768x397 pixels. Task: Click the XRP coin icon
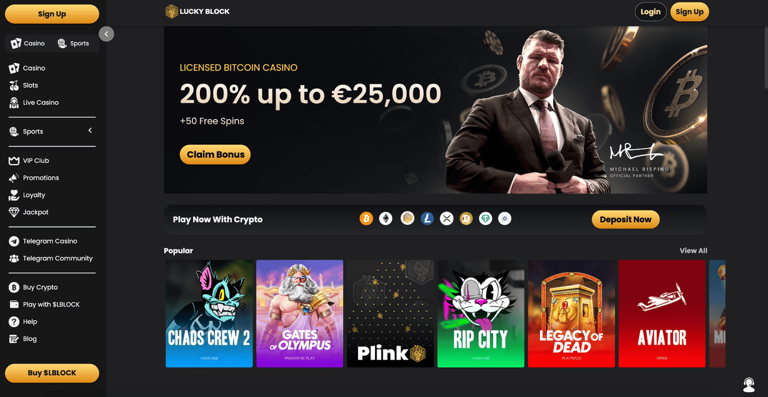(446, 218)
